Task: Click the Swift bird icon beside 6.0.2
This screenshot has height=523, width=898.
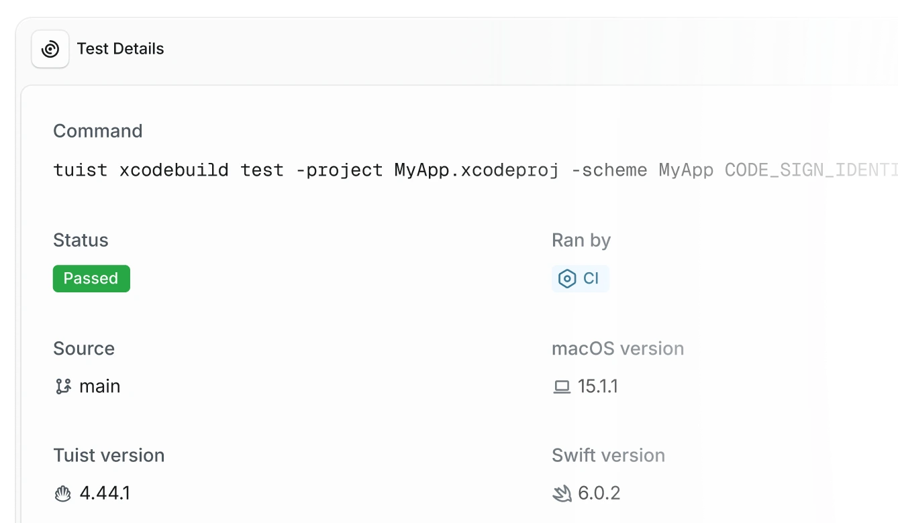Action: coord(561,494)
